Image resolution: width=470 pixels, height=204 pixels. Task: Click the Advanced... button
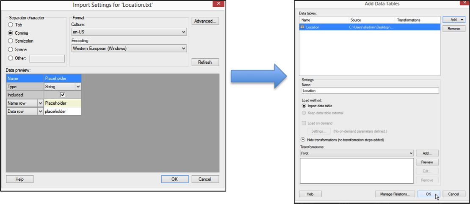205,21
